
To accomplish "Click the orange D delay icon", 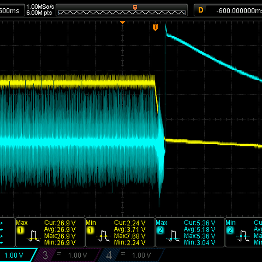I will [x=201, y=10].
